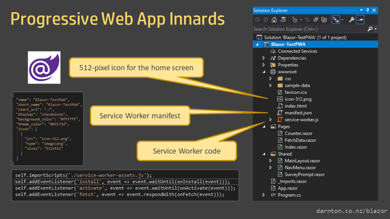Click the Blazor logo thumbnail image

(44, 67)
